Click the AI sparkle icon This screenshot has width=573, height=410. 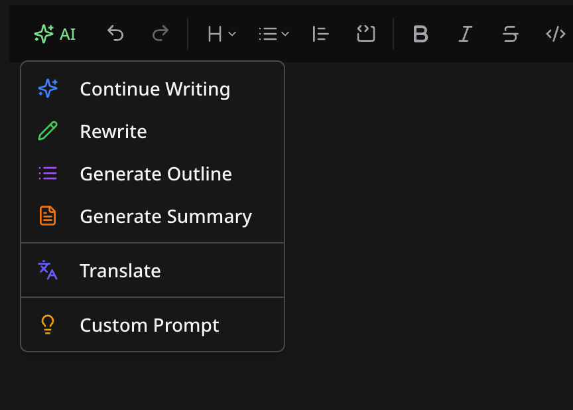[42, 34]
